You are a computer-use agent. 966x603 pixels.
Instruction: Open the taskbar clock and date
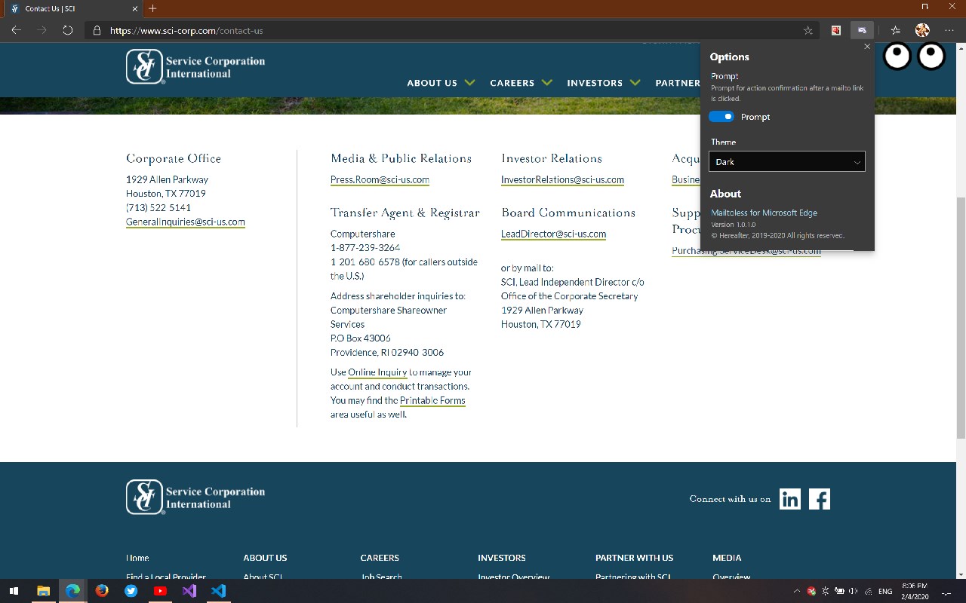914,591
